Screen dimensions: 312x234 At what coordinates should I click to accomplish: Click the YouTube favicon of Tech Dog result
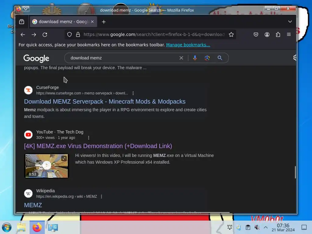coord(28,135)
